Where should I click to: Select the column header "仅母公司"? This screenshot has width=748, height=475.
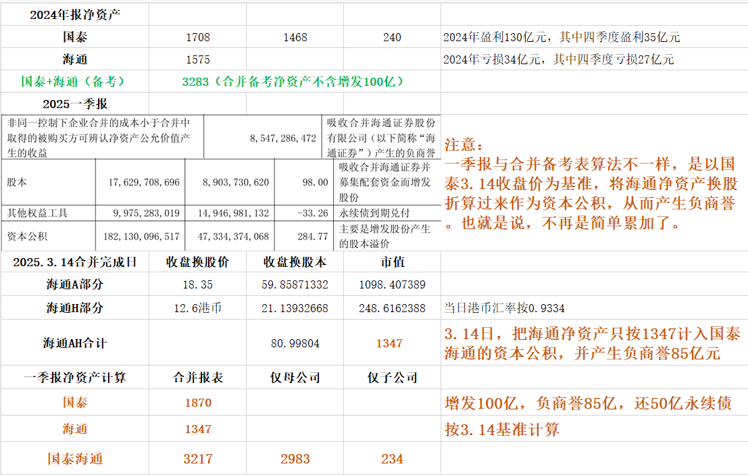pos(295,378)
